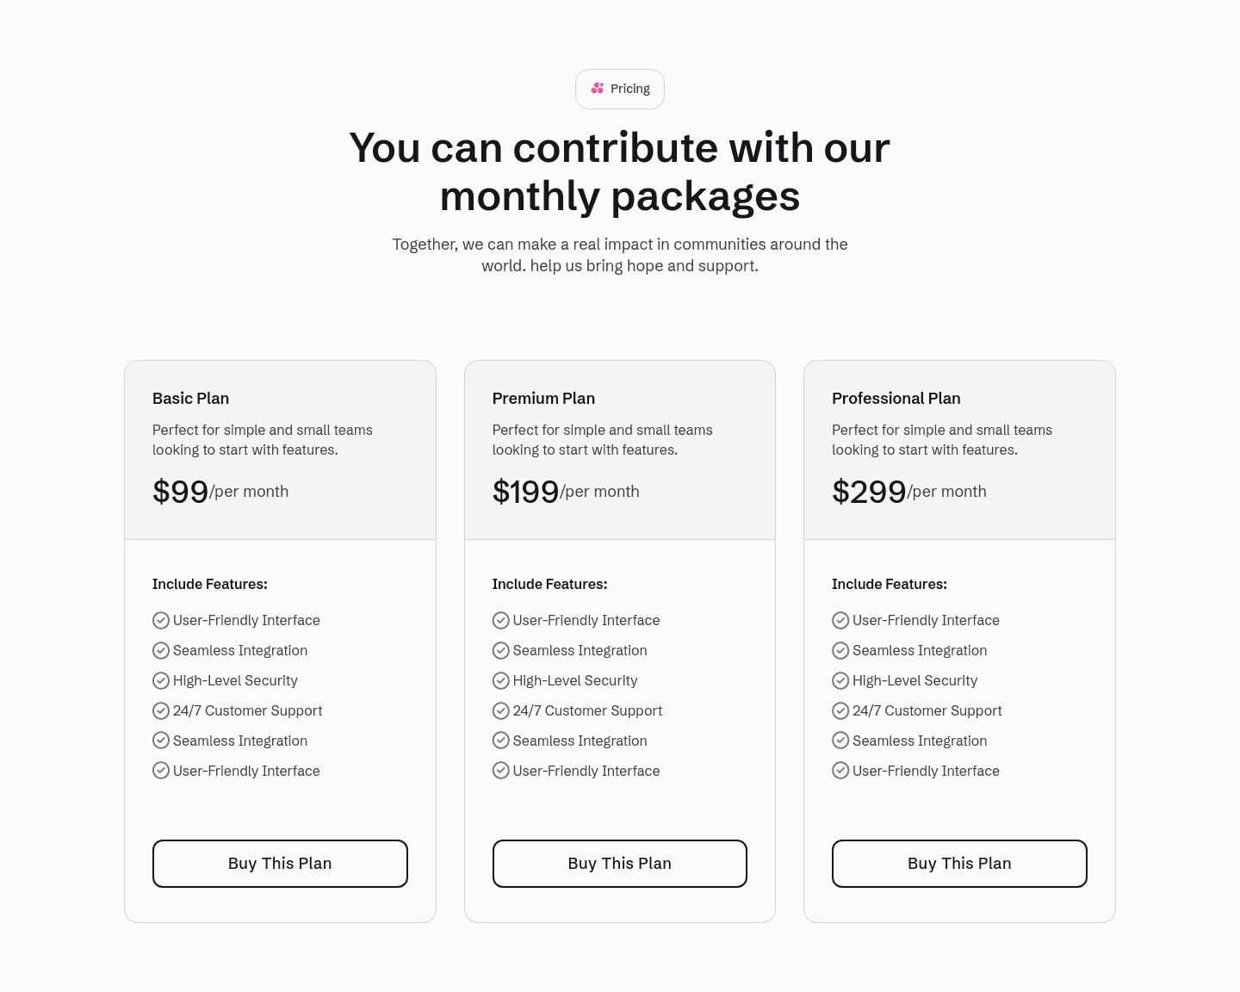This screenshot has height=992, width=1240.
Task: Select Buy This Plan under Professional Plan
Action: point(959,863)
